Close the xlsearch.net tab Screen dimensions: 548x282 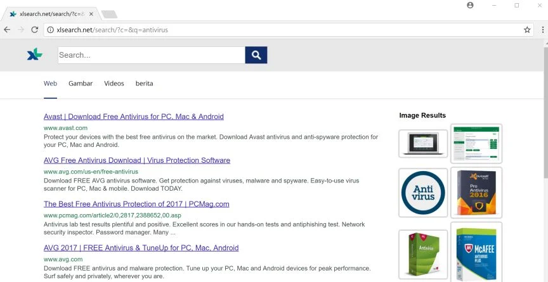pos(91,14)
